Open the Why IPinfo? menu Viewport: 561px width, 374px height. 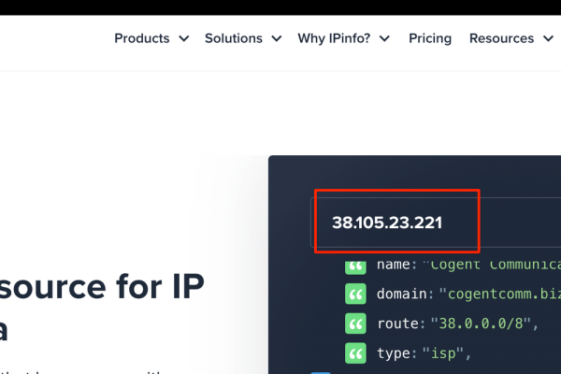[335, 38]
